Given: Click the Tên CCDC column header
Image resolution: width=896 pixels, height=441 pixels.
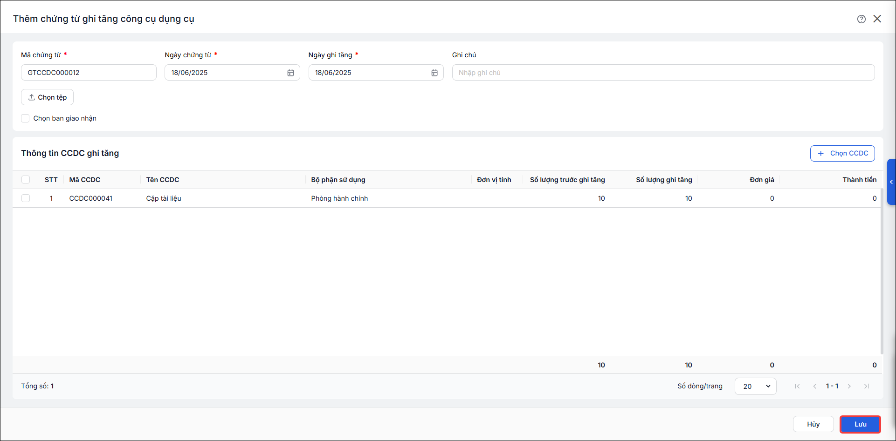Looking at the screenshot, I should click(163, 180).
